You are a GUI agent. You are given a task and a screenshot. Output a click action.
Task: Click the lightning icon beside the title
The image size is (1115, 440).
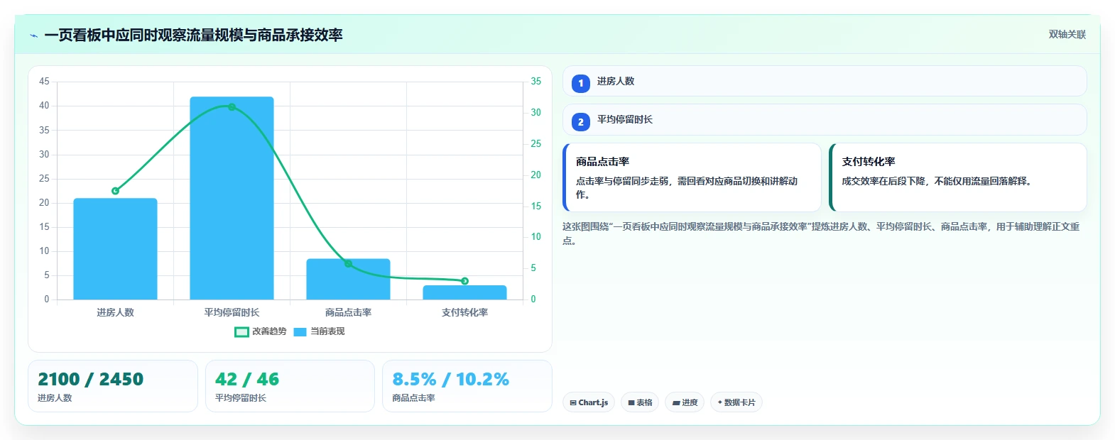pos(33,35)
